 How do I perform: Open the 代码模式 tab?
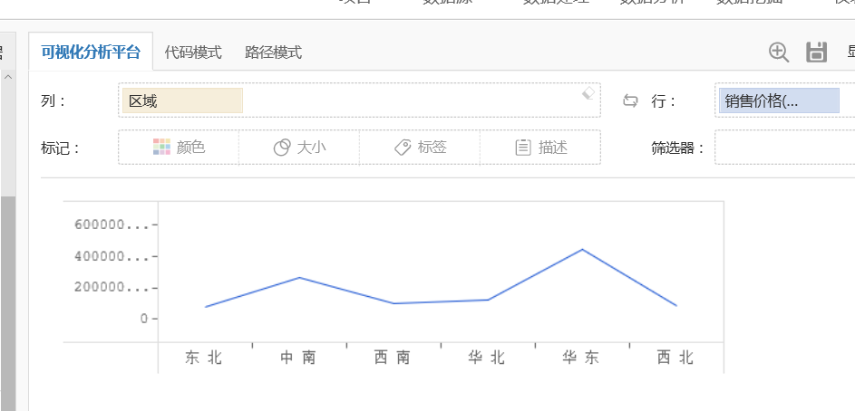click(x=193, y=53)
